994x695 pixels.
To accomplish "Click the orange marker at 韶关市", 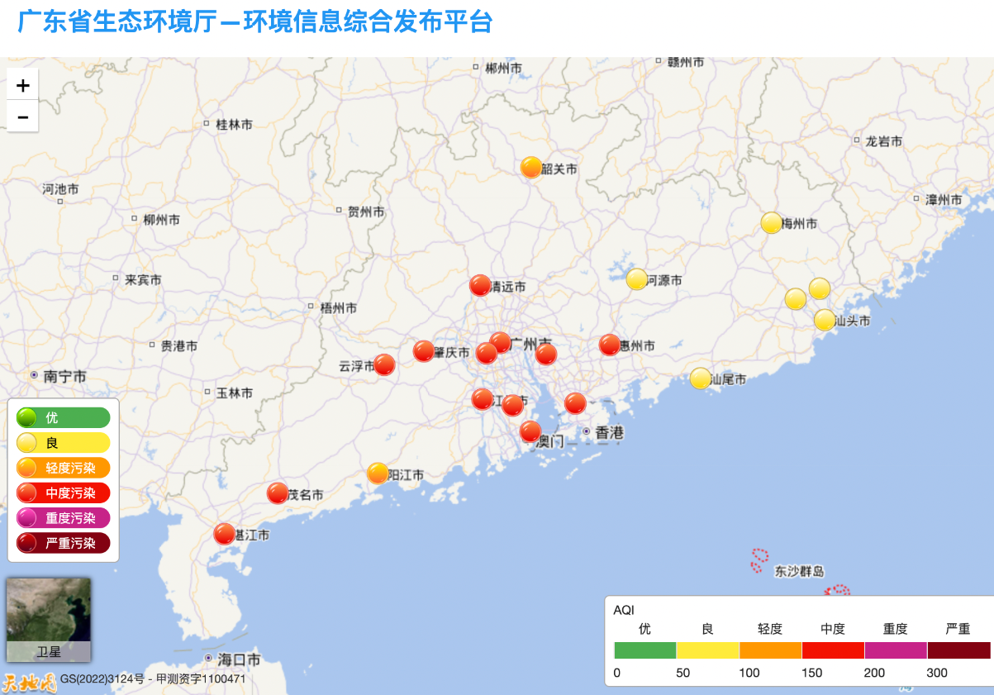I will pyautogui.click(x=531, y=168).
